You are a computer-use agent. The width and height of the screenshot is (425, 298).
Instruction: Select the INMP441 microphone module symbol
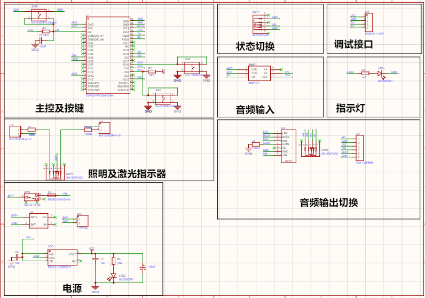[259, 73]
